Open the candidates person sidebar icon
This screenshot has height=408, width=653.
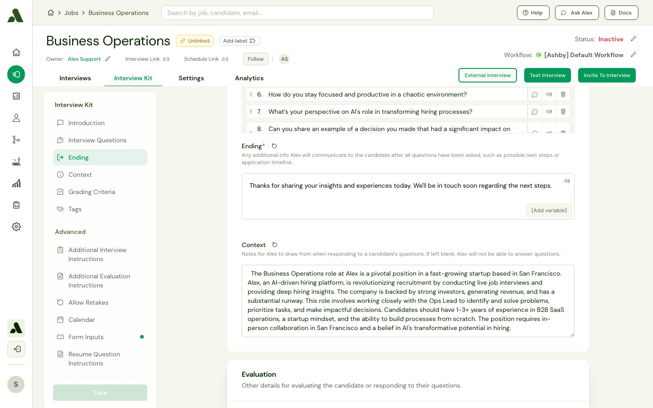click(x=16, y=118)
